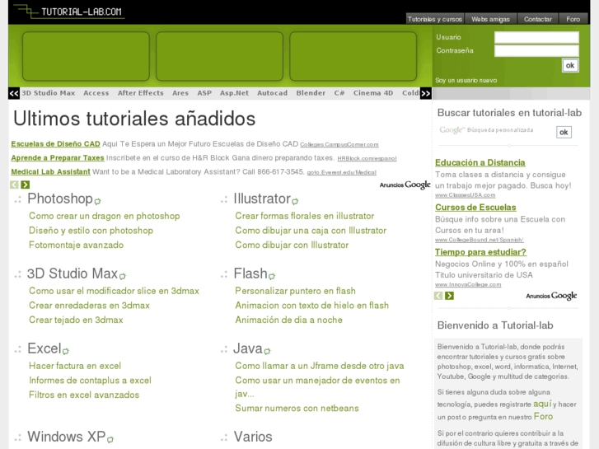Open Animación de dia a noche tutorial
Image resolution: width=599 pixels, height=449 pixels.
coord(288,320)
